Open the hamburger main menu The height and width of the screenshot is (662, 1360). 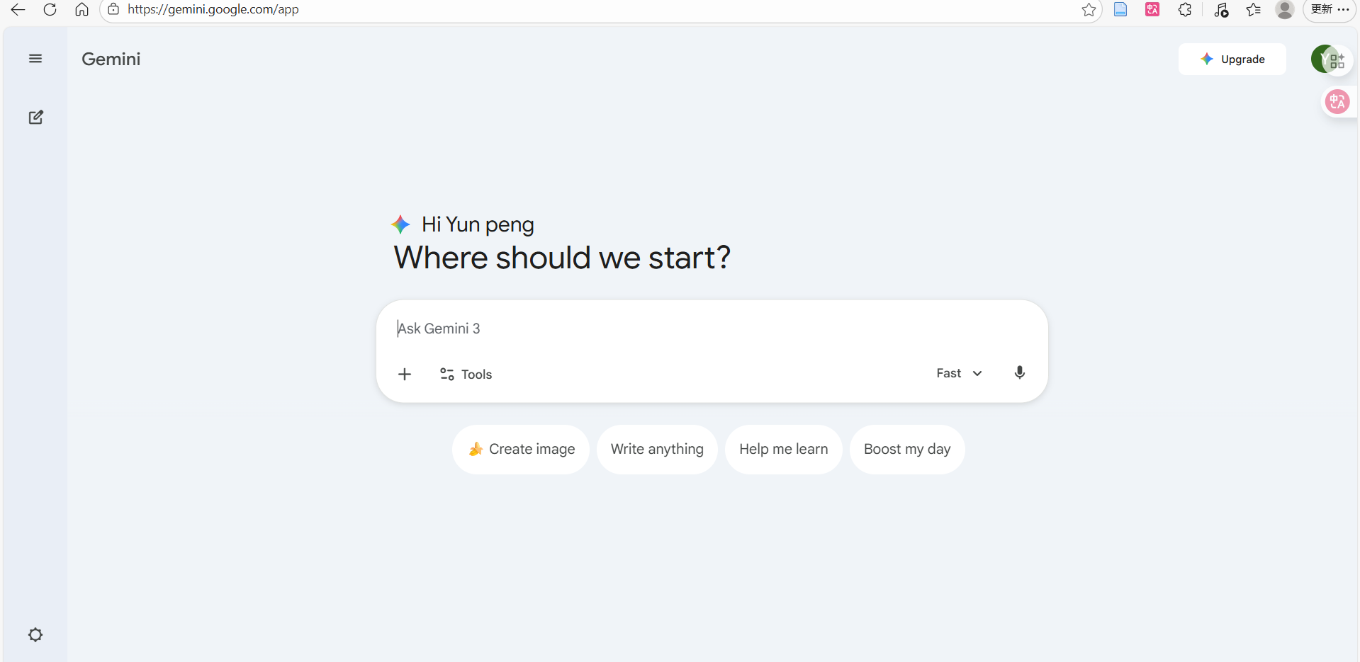coord(35,59)
